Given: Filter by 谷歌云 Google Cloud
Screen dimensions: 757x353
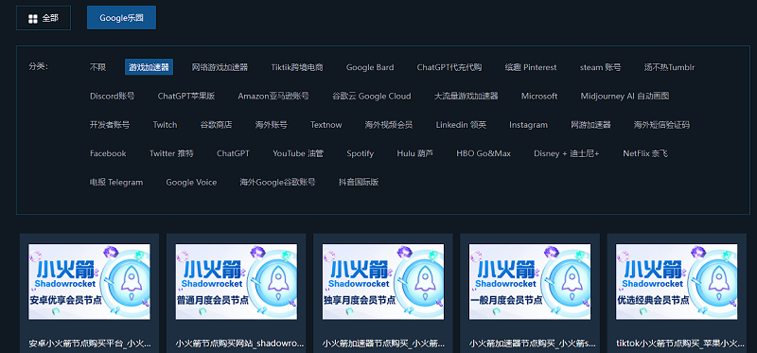Looking at the screenshot, I should (371, 97).
